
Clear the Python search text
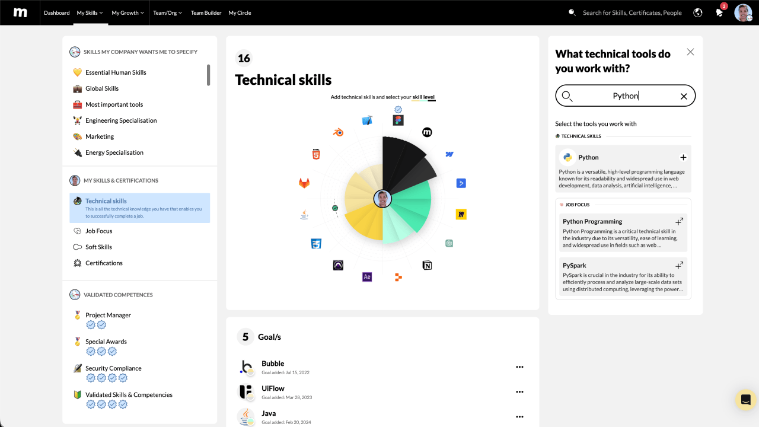pyautogui.click(x=684, y=96)
